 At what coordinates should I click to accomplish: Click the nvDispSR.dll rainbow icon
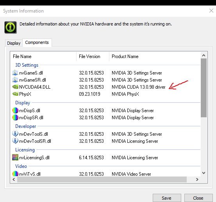[15, 117]
